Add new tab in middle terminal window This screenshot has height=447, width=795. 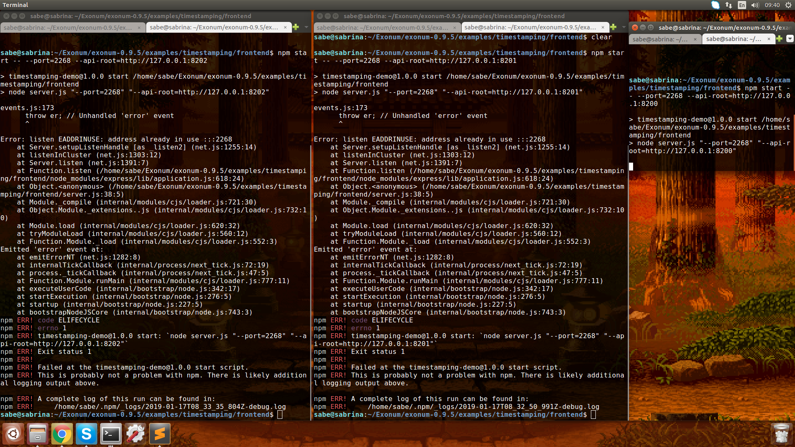pos(613,27)
